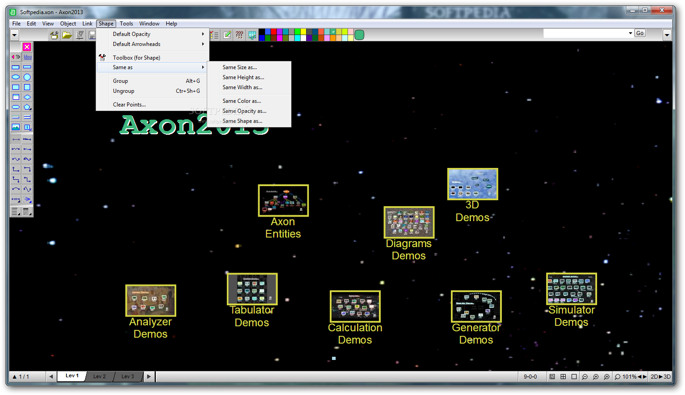The image size is (685, 395).
Task: Toggle 2D to 3D view mode
Action: coord(660,376)
